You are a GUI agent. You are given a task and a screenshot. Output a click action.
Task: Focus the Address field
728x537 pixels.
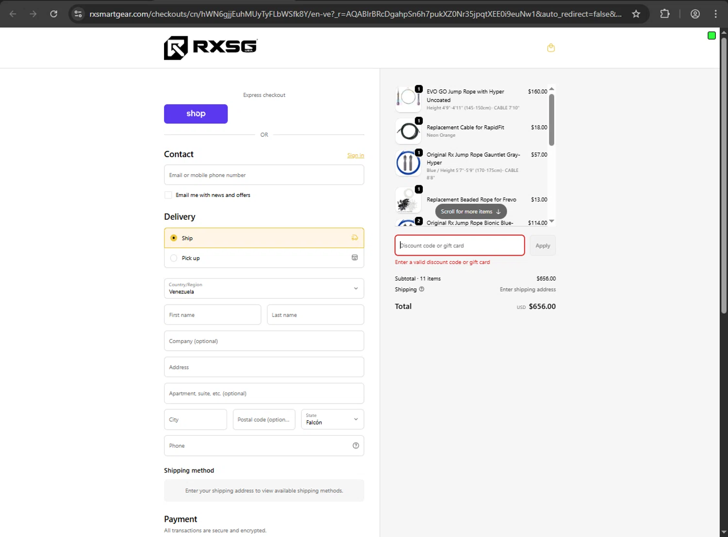click(264, 367)
